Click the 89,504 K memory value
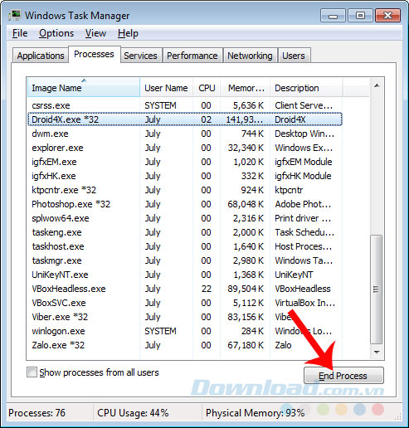This screenshot has height=428, width=409. pyautogui.click(x=246, y=289)
